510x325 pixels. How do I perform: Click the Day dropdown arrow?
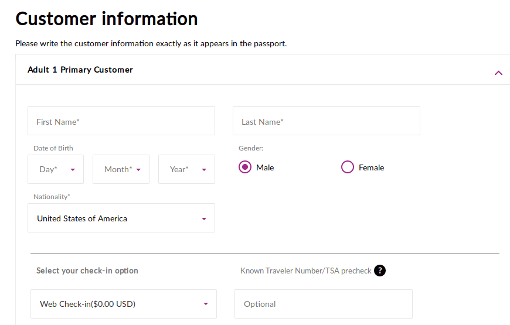click(x=73, y=170)
